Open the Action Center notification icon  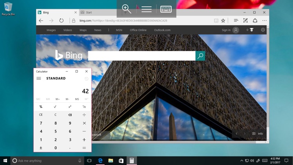[286, 161]
